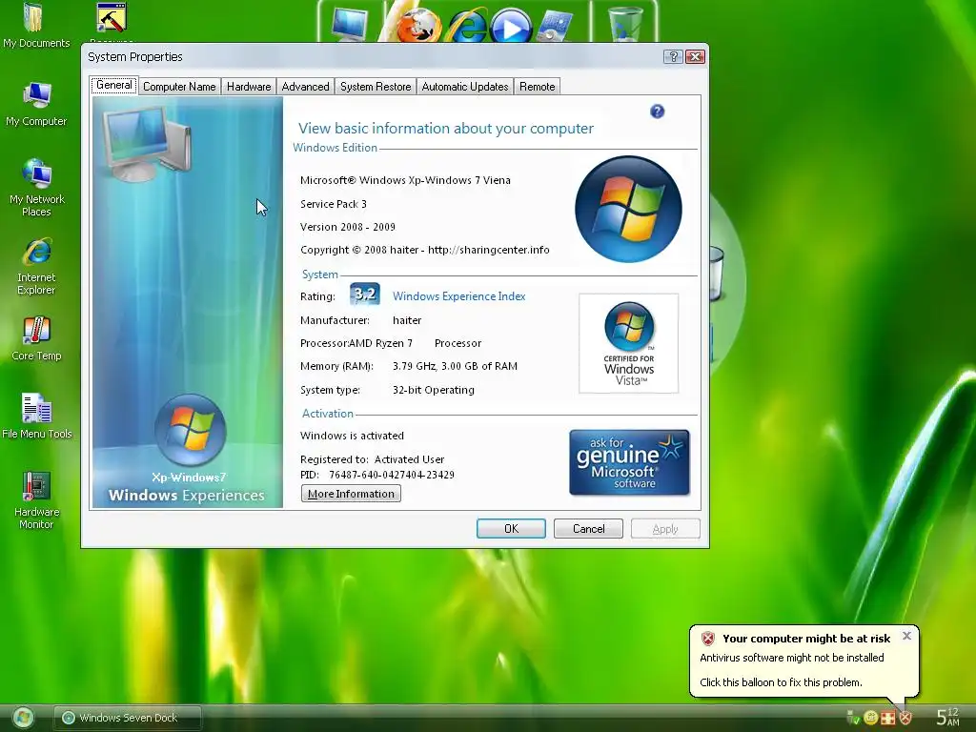
Task: Click the blue help icon in General tab
Action: coord(657,112)
